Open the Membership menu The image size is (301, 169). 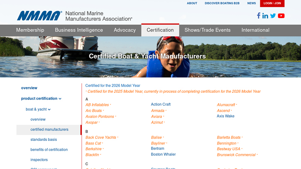pos(30,30)
